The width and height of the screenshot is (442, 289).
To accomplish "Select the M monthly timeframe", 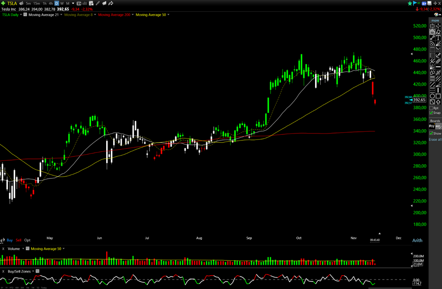I will tap(68, 3).
